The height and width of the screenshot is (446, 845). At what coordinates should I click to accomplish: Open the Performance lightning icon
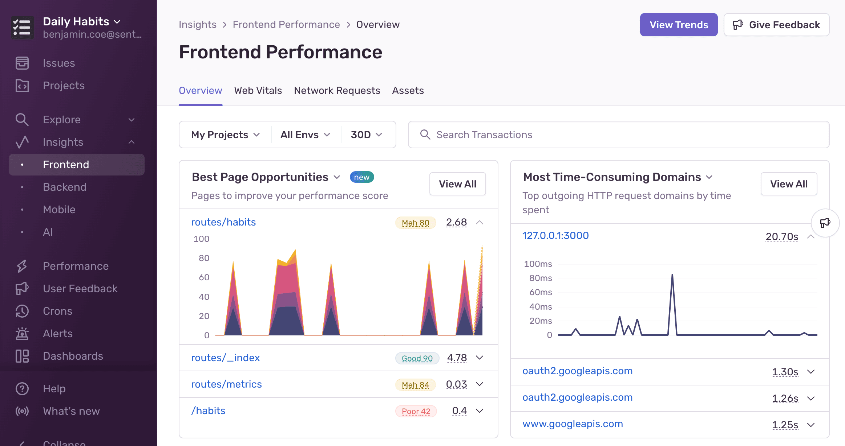[22, 266]
